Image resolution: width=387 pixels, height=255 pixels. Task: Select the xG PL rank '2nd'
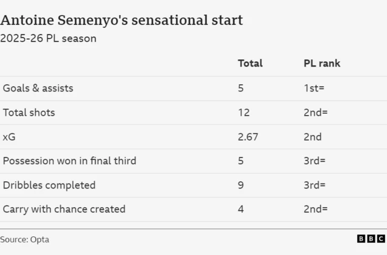(313, 137)
